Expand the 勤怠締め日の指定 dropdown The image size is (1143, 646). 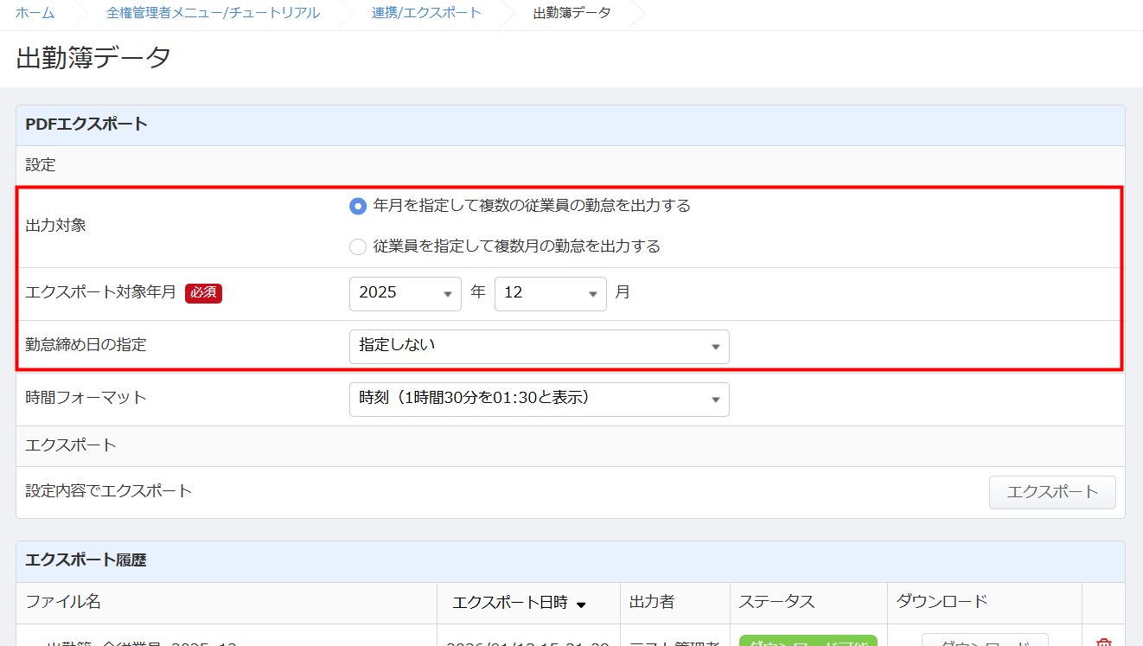pyautogui.click(x=539, y=346)
